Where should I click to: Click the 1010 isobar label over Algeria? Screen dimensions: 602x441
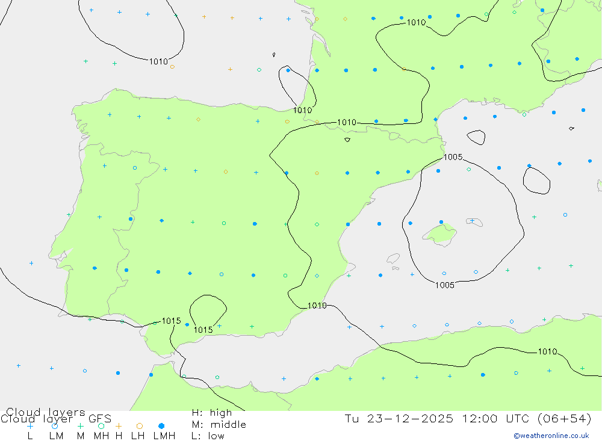(547, 351)
